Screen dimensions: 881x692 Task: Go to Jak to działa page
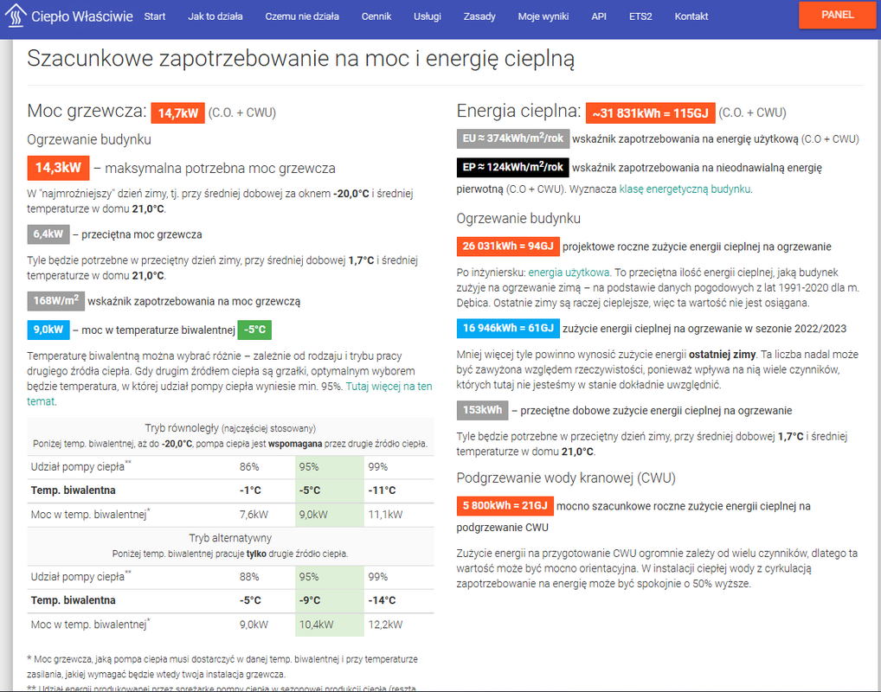(215, 16)
